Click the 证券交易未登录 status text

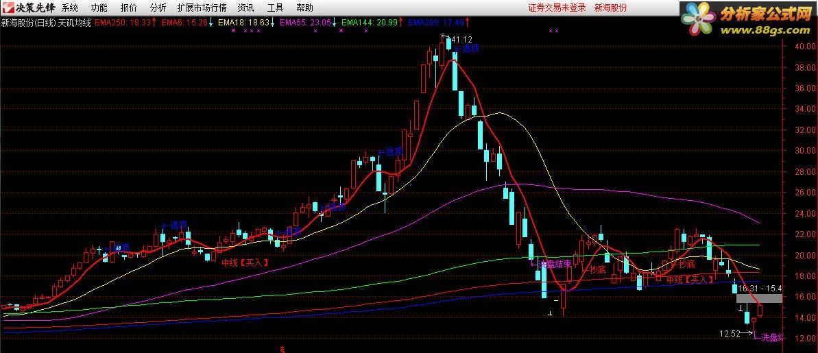pos(557,8)
